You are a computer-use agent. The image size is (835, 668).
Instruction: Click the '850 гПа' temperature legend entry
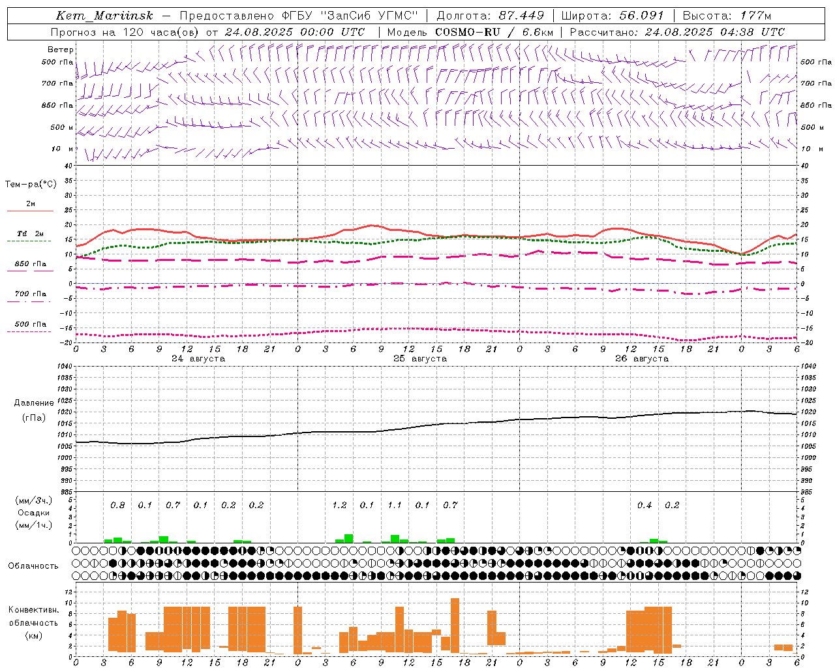point(31,264)
